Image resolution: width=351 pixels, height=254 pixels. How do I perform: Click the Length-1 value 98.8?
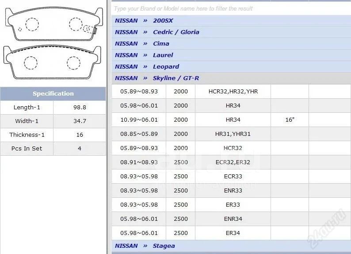80,108
